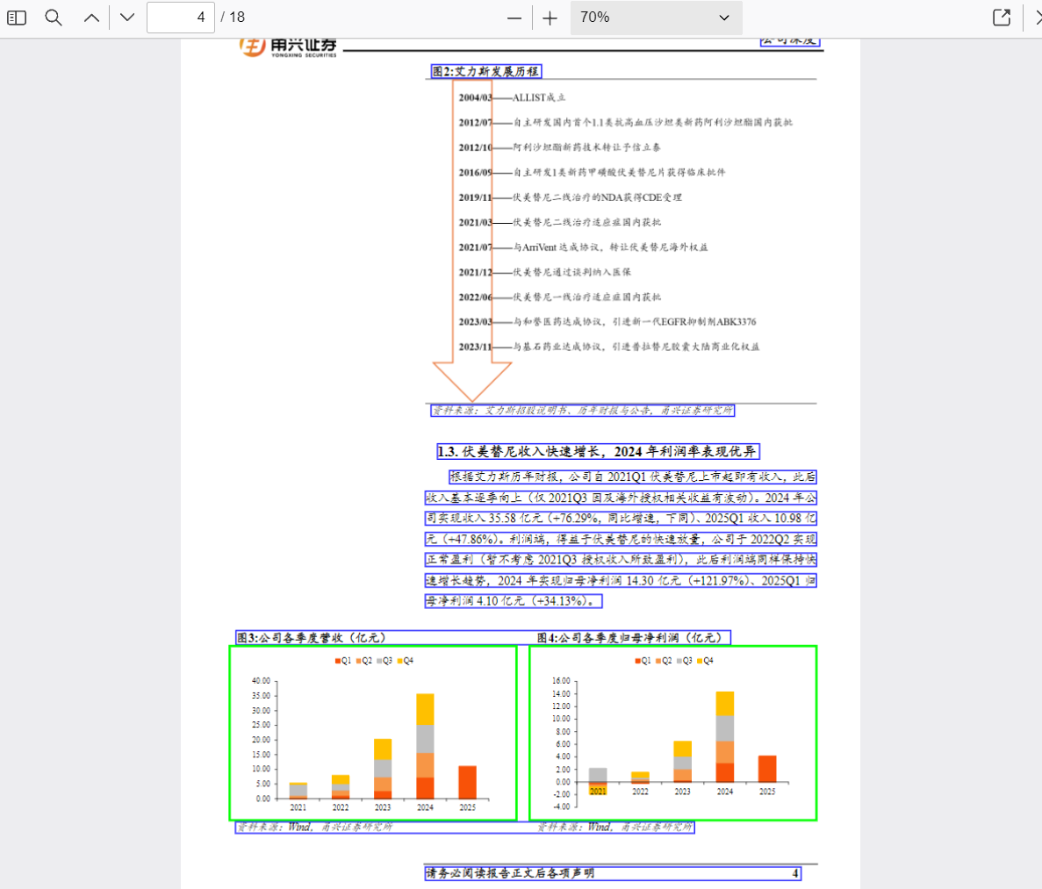Go to next page arrow
This screenshot has height=889, width=1042.
(x=127, y=18)
